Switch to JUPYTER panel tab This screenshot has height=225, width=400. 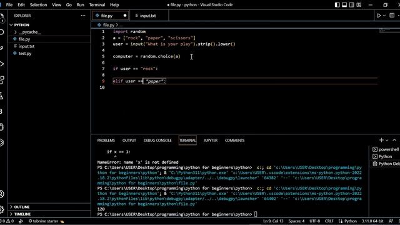[211, 140]
